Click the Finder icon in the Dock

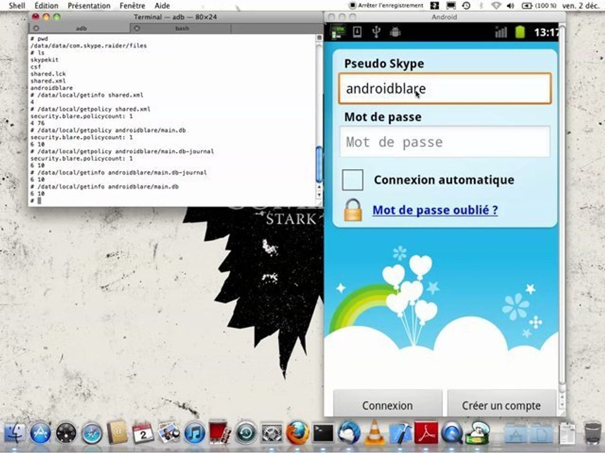coord(14,433)
